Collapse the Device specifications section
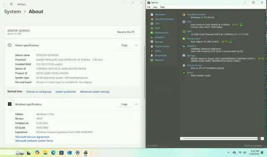This screenshot has height=157, width=267. (136, 45)
